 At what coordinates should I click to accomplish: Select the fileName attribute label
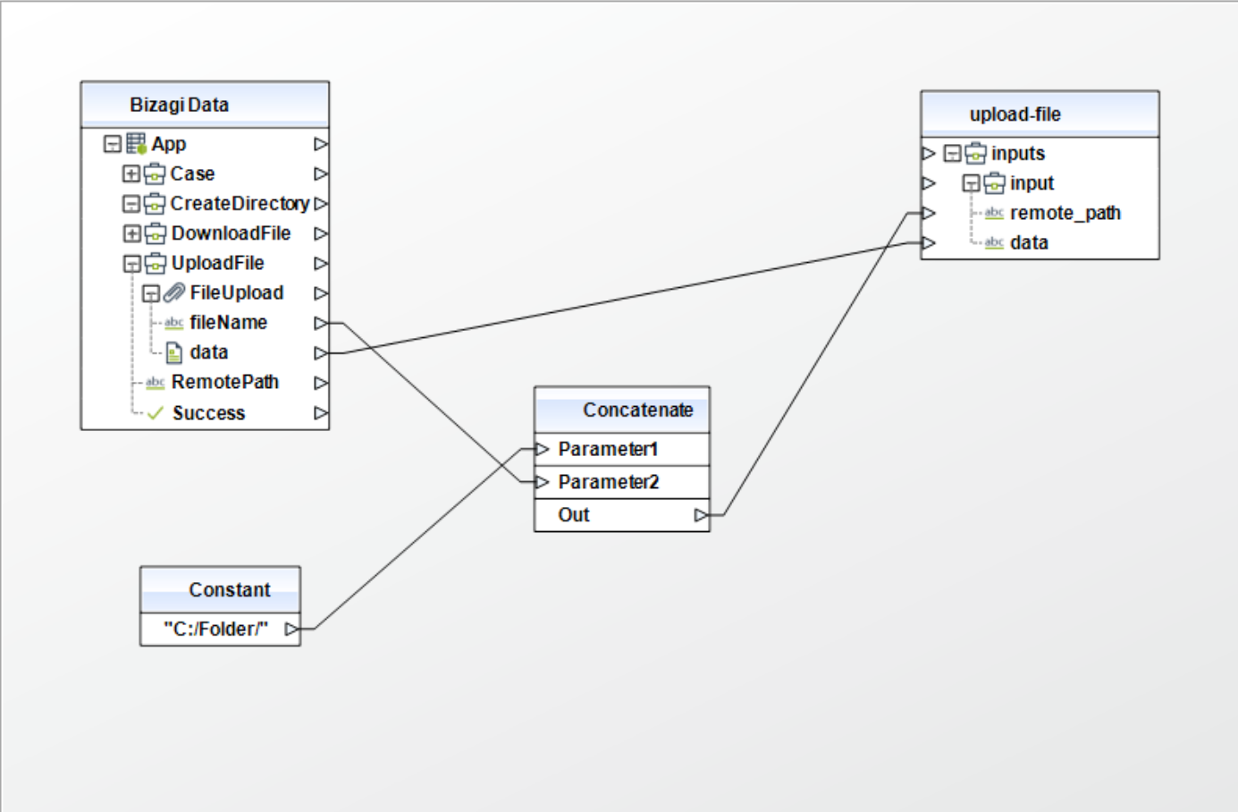228,323
